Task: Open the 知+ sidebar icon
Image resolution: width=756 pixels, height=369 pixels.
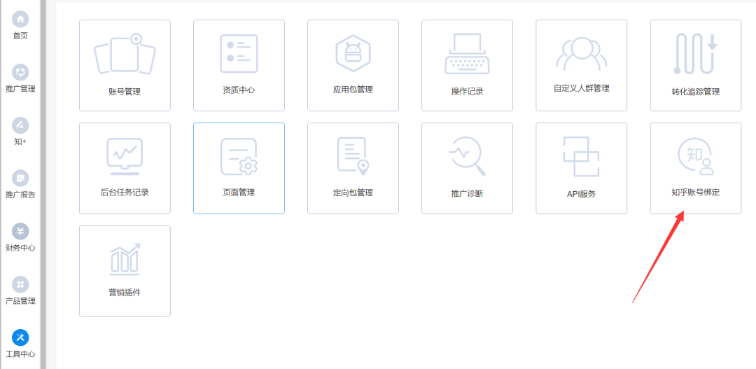Action: [x=20, y=125]
